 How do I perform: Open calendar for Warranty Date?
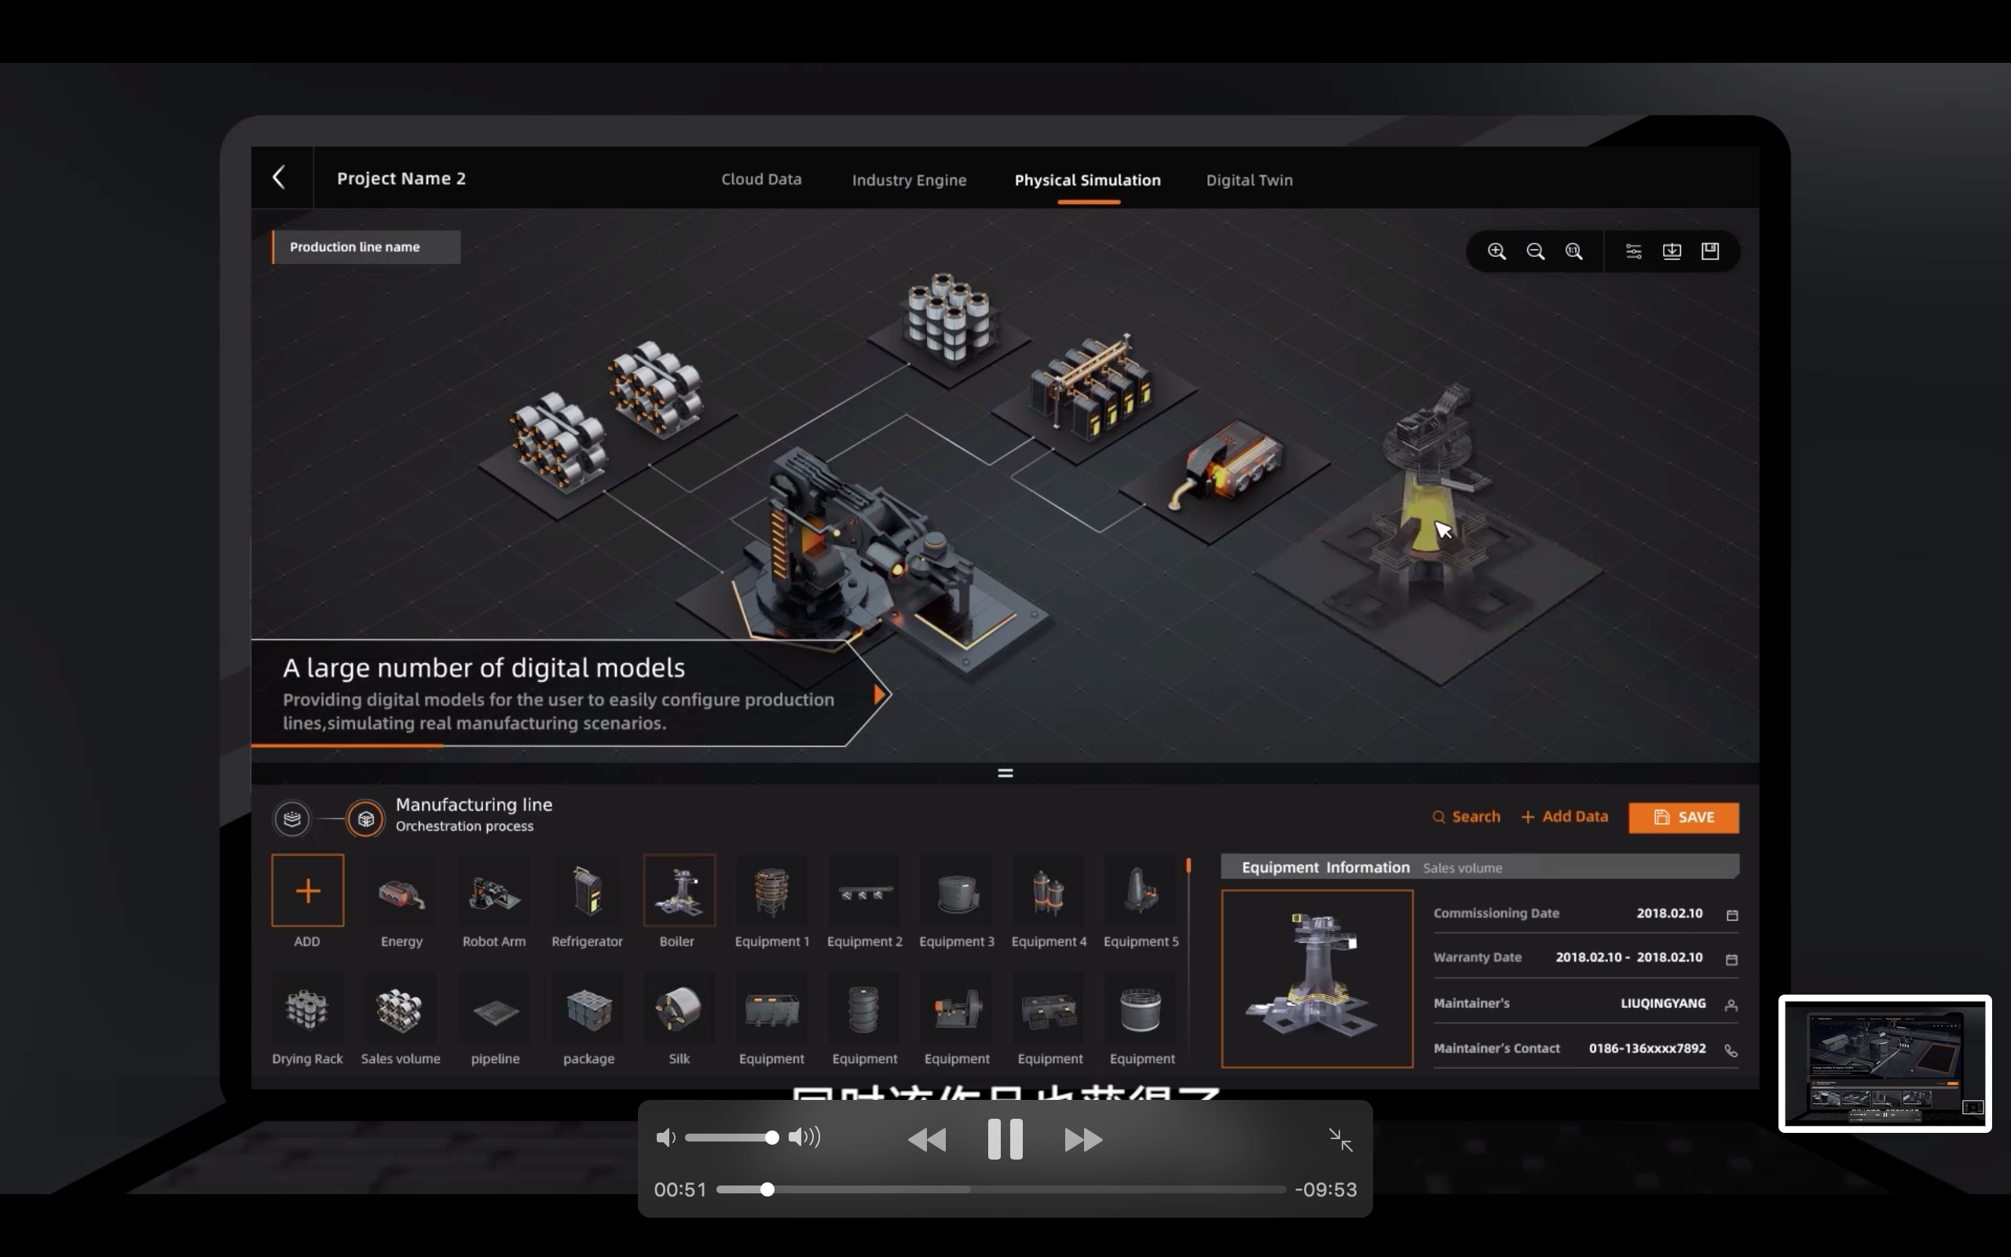[1732, 959]
